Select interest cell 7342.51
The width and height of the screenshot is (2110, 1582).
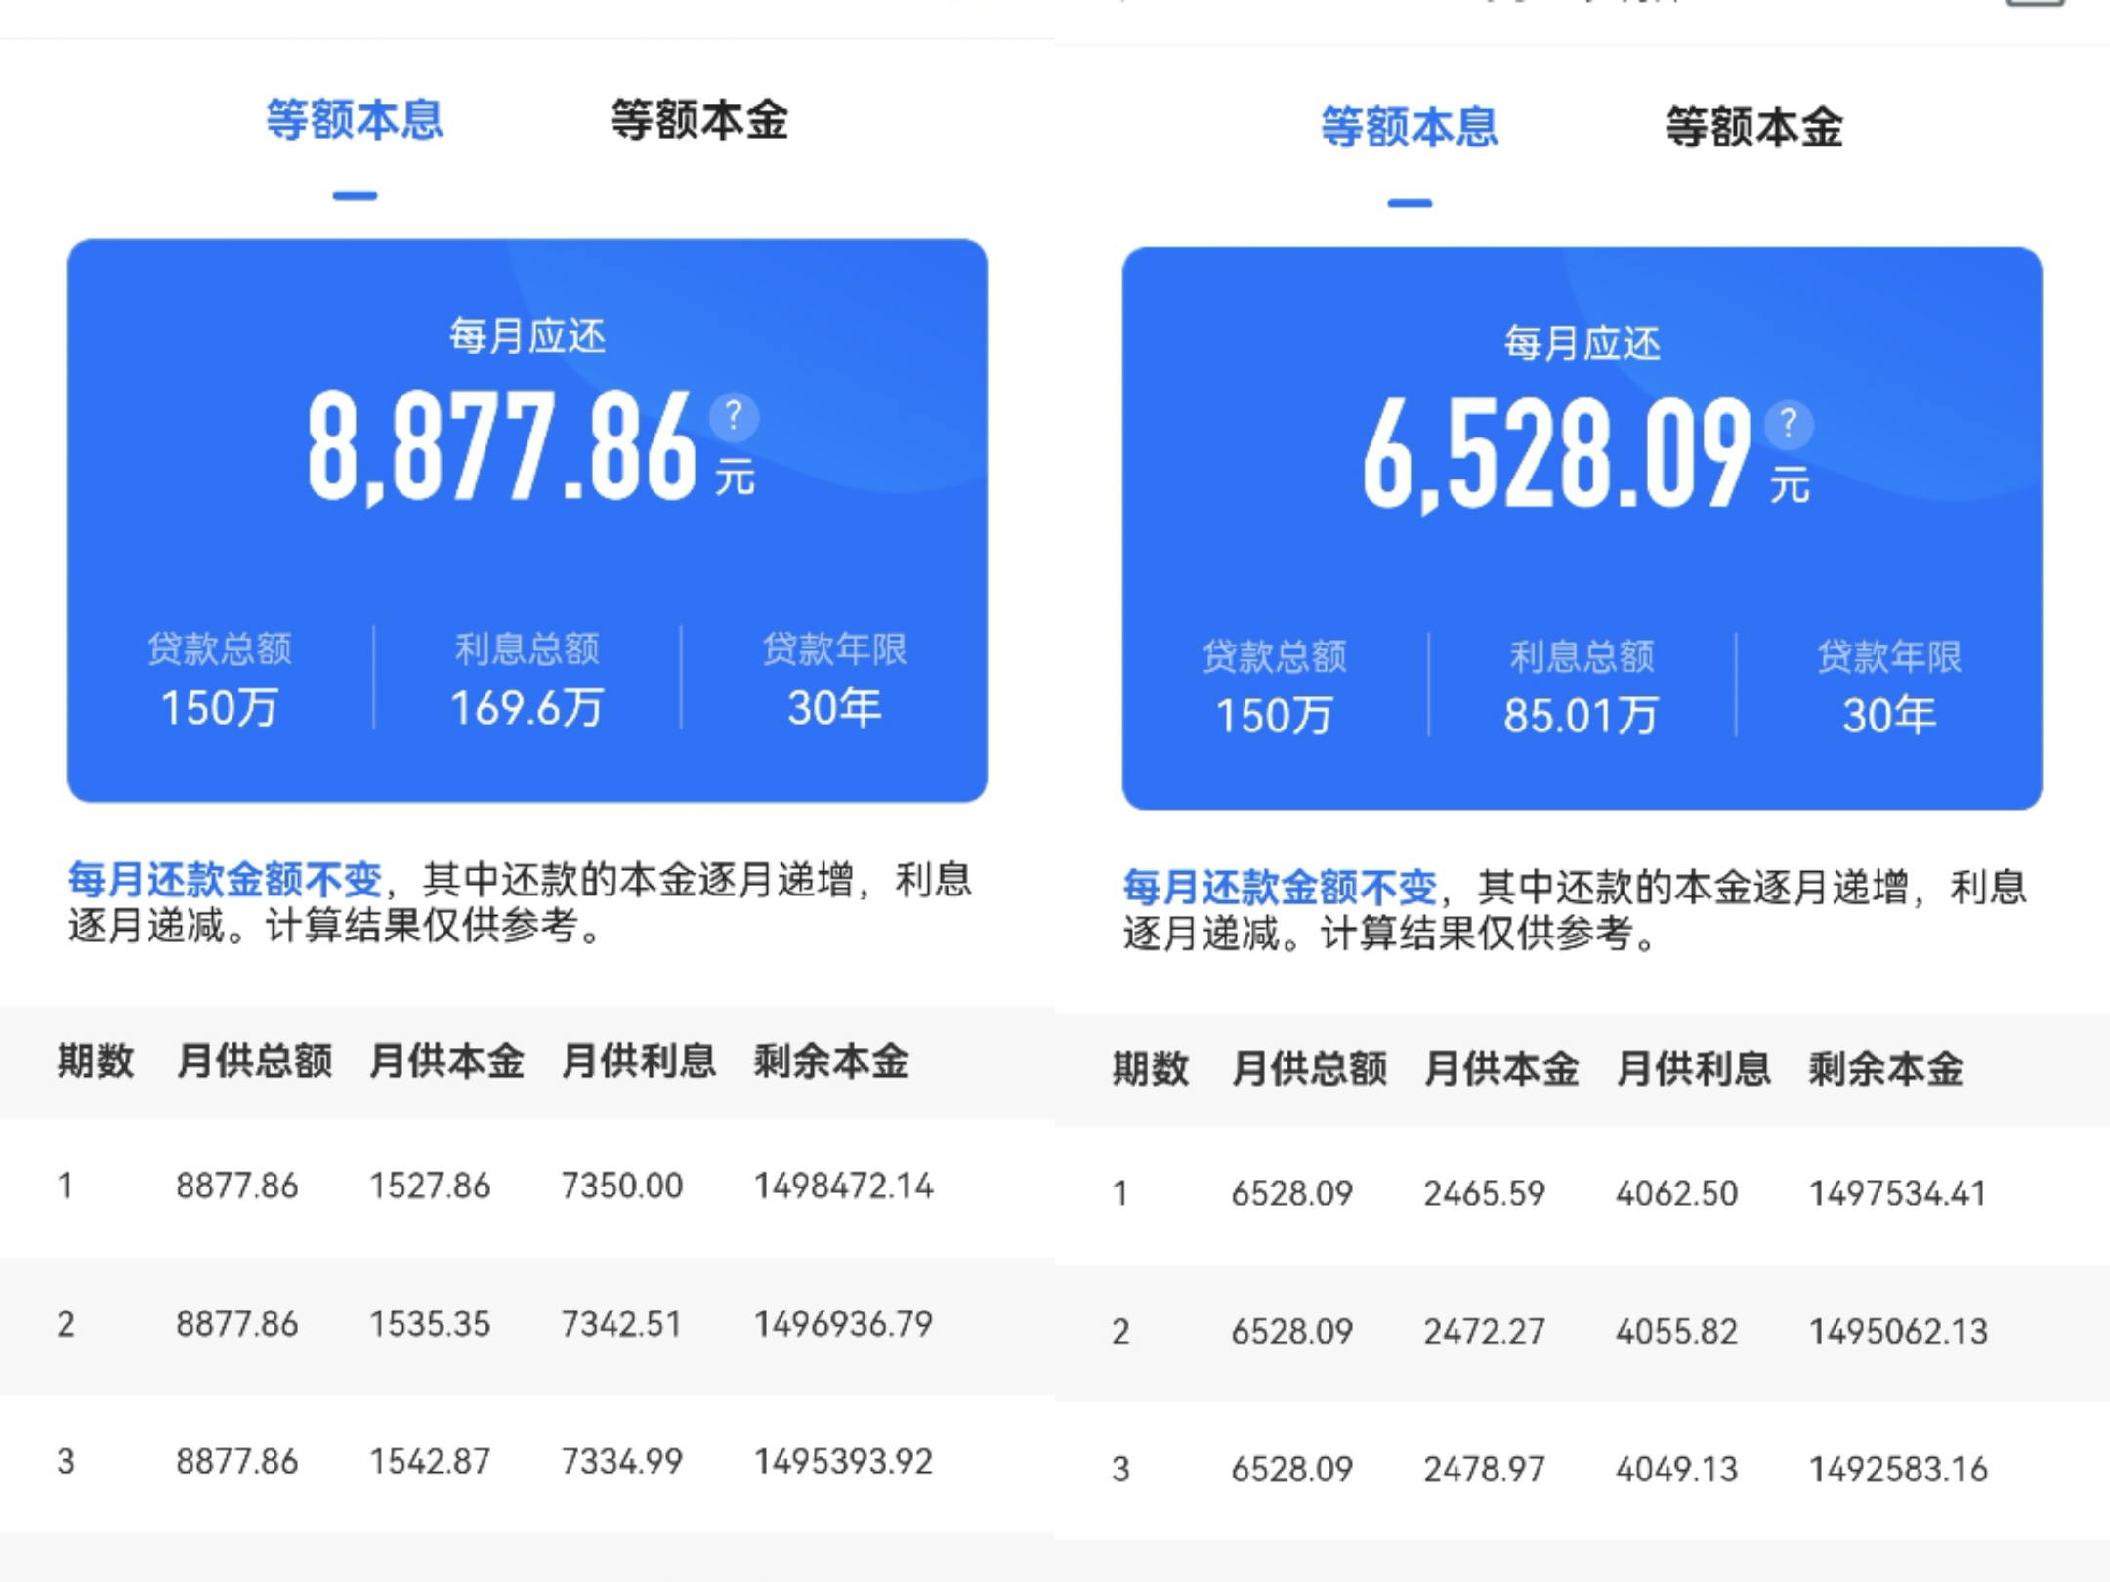621,1324
